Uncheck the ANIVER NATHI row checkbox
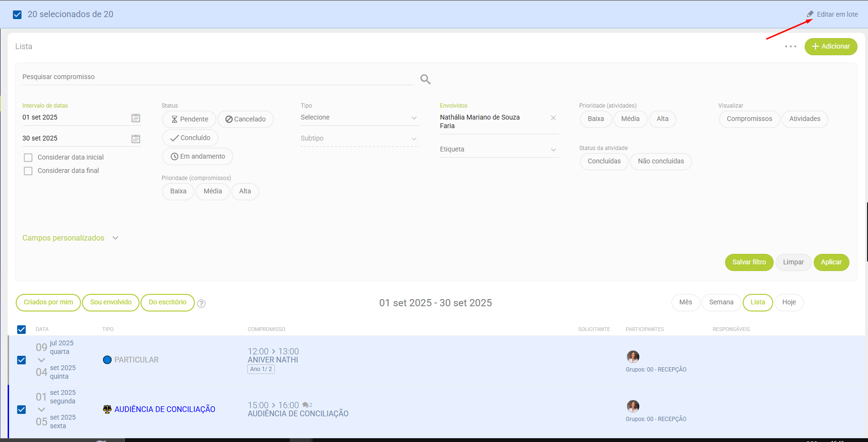Image resolution: width=868 pixels, height=442 pixels. pos(21,360)
